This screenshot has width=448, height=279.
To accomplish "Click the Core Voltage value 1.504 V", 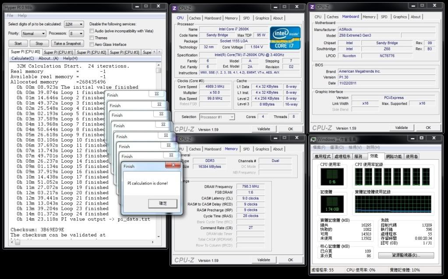I will pos(257,47).
